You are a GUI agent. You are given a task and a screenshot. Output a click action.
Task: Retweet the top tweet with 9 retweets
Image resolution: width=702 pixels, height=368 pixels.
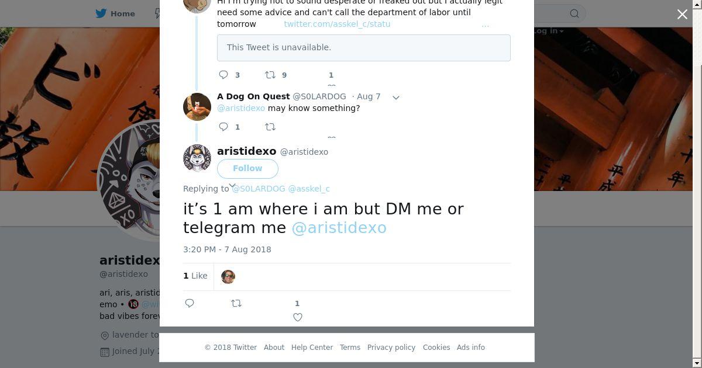tap(270, 75)
